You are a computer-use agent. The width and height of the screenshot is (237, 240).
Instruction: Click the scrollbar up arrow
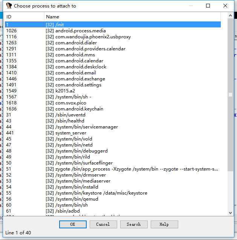(x=230, y=15)
